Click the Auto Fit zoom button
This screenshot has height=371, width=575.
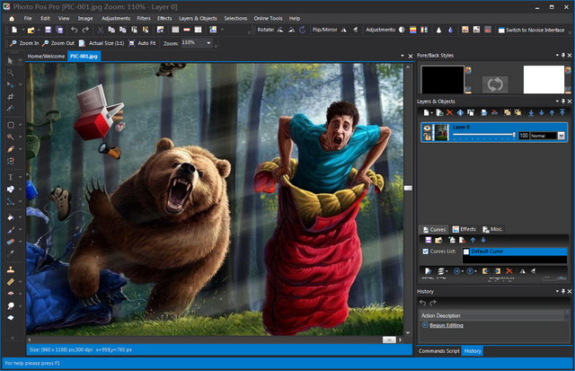coord(144,42)
